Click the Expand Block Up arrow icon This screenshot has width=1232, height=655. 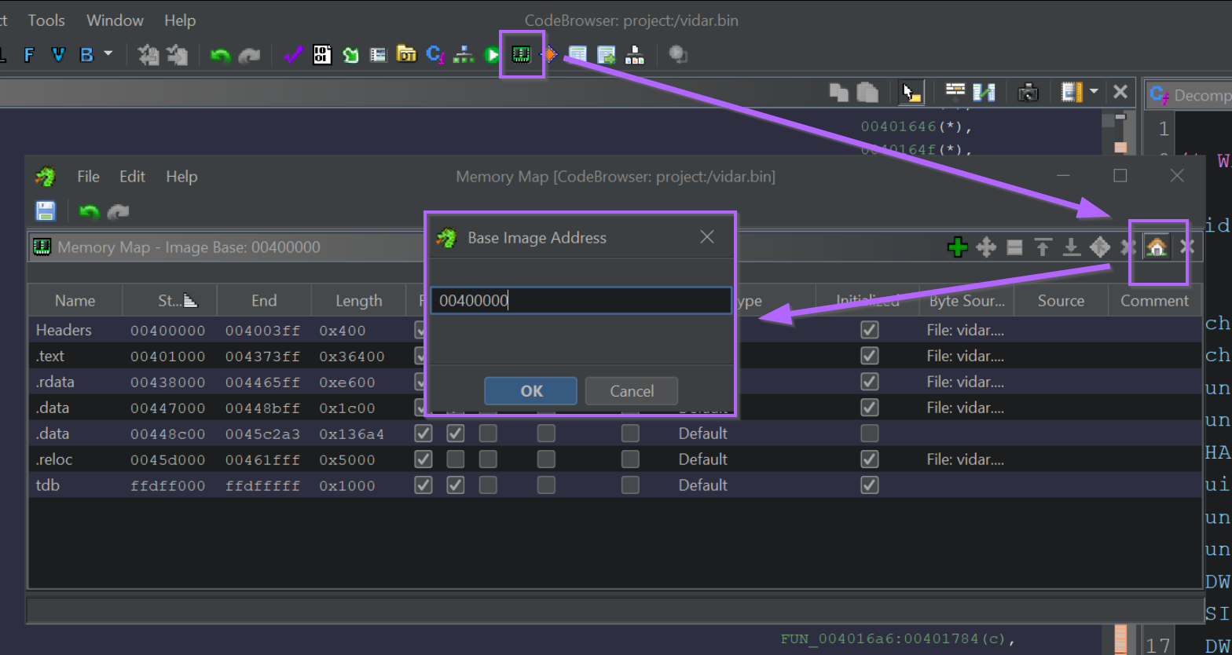click(1043, 247)
